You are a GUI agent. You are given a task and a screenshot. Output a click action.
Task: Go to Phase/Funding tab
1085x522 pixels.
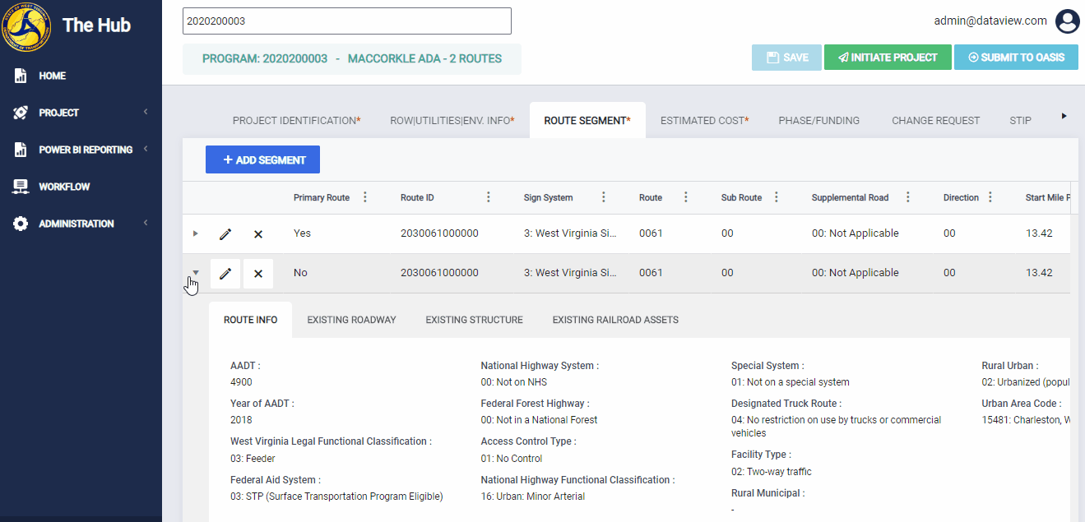819,121
